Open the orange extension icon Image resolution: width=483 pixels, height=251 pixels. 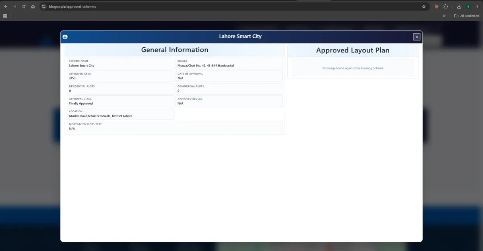[x=436, y=6]
